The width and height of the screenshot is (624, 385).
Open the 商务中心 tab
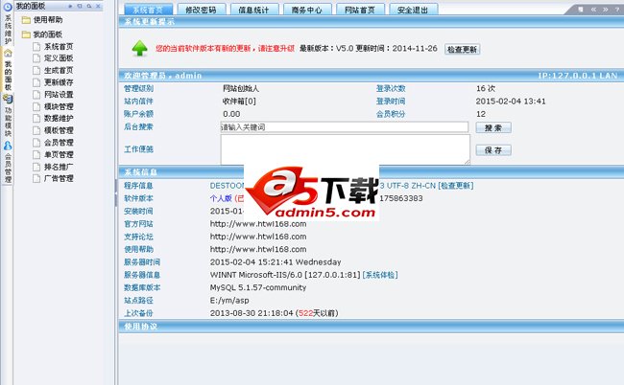coord(307,10)
